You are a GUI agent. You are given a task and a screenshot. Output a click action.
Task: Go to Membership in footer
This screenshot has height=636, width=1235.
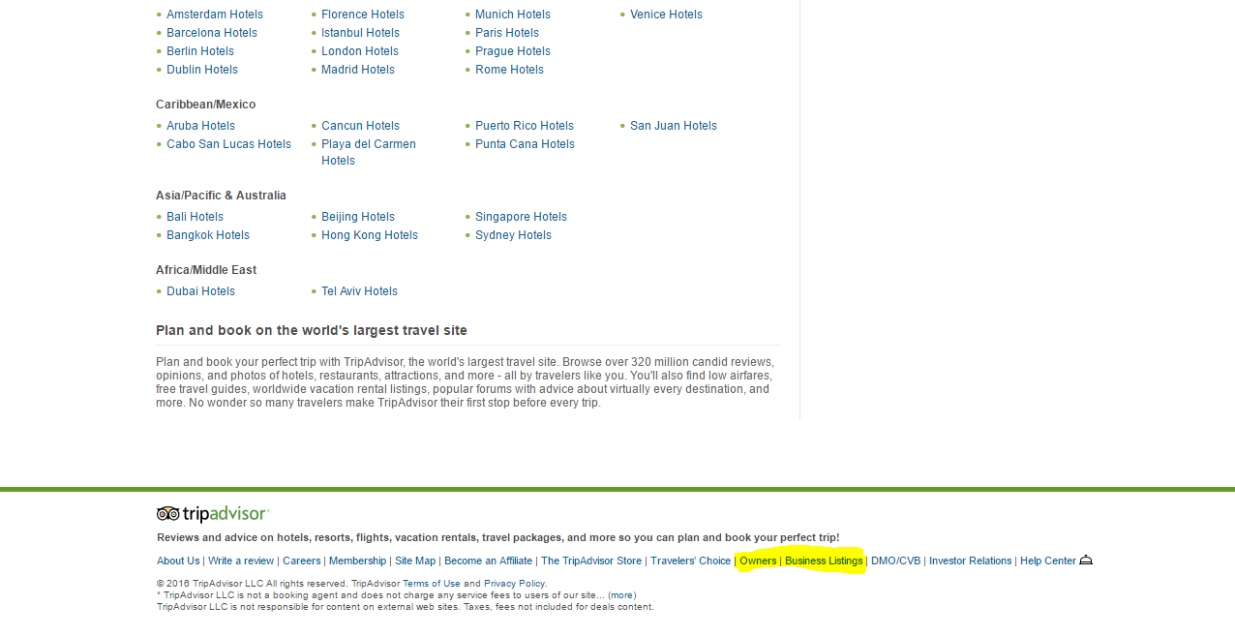point(357,561)
